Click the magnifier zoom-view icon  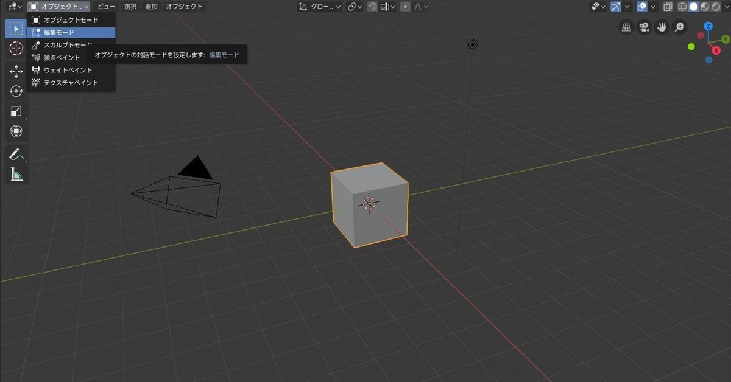tap(679, 27)
